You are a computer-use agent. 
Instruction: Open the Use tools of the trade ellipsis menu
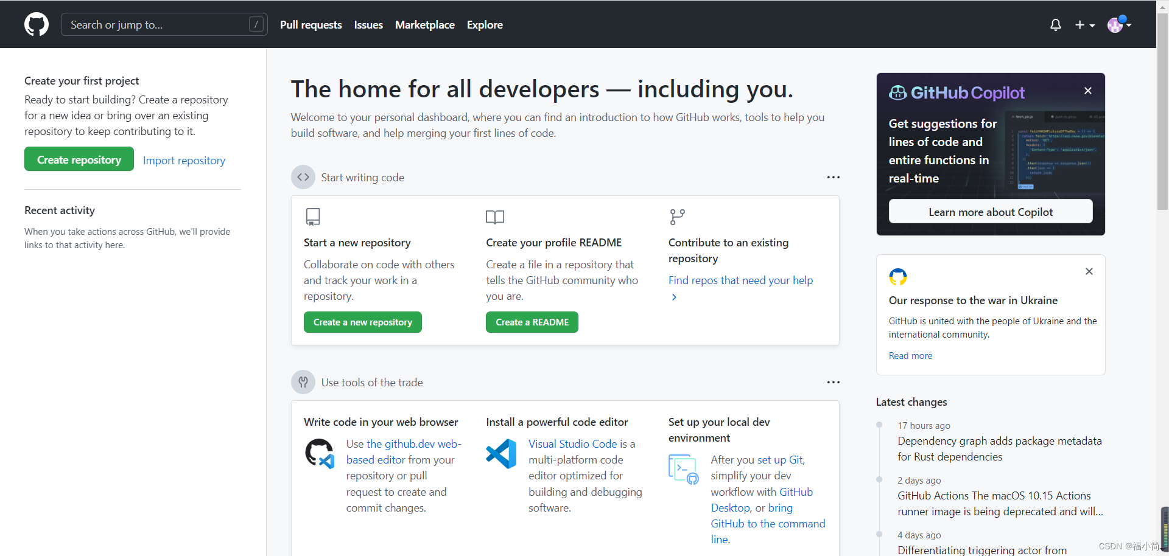[x=833, y=382]
